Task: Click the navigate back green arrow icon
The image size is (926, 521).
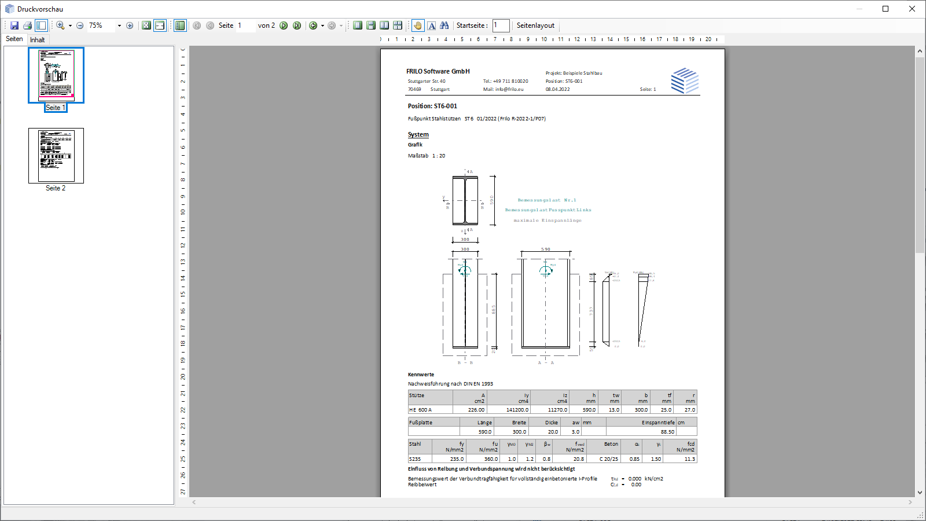Action: [313, 25]
